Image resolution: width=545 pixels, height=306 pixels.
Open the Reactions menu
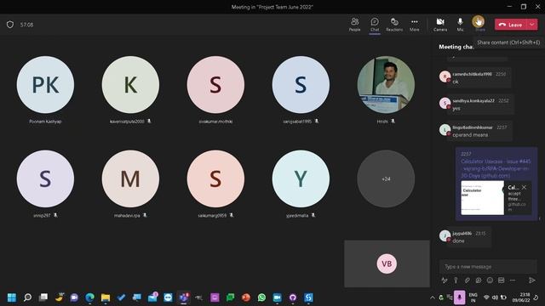[394, 25]
